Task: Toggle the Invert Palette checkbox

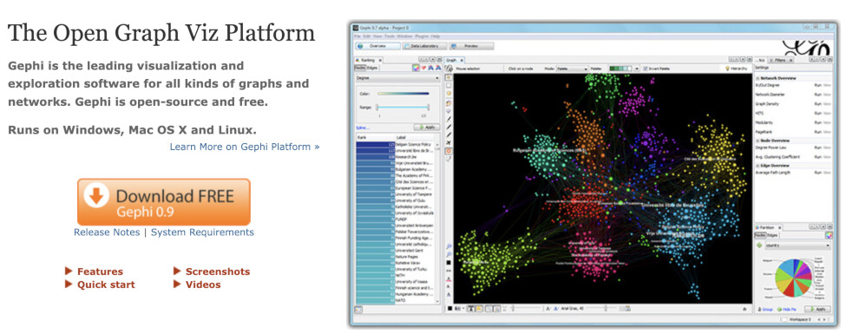Action: (646, 69)
